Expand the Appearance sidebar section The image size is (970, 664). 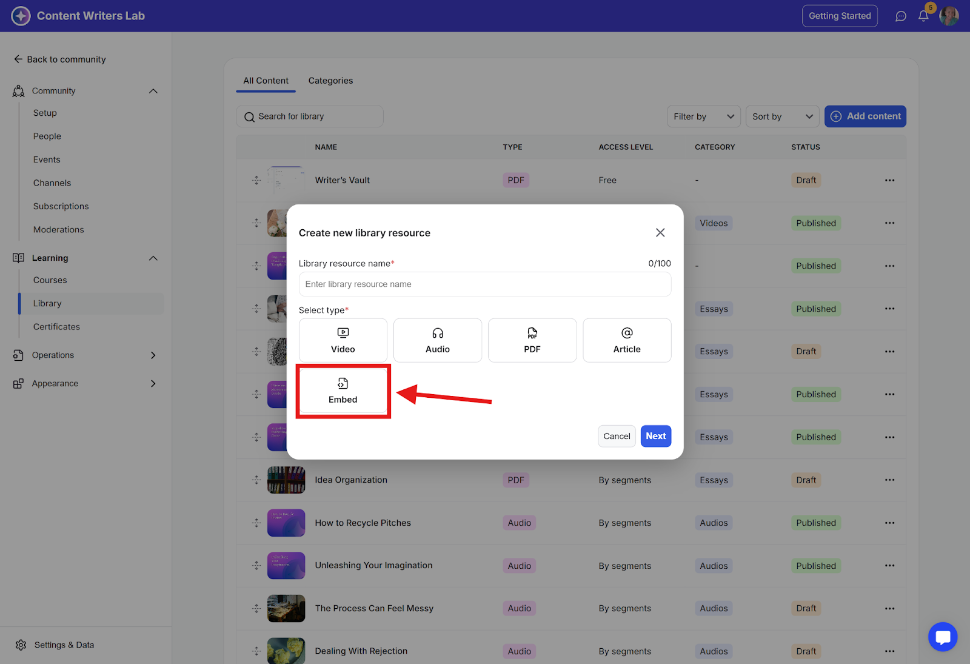(x=153, y=384)
